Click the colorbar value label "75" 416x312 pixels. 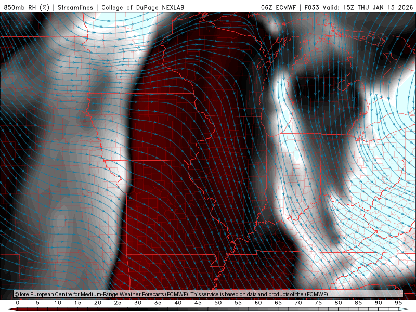point(318,303)
